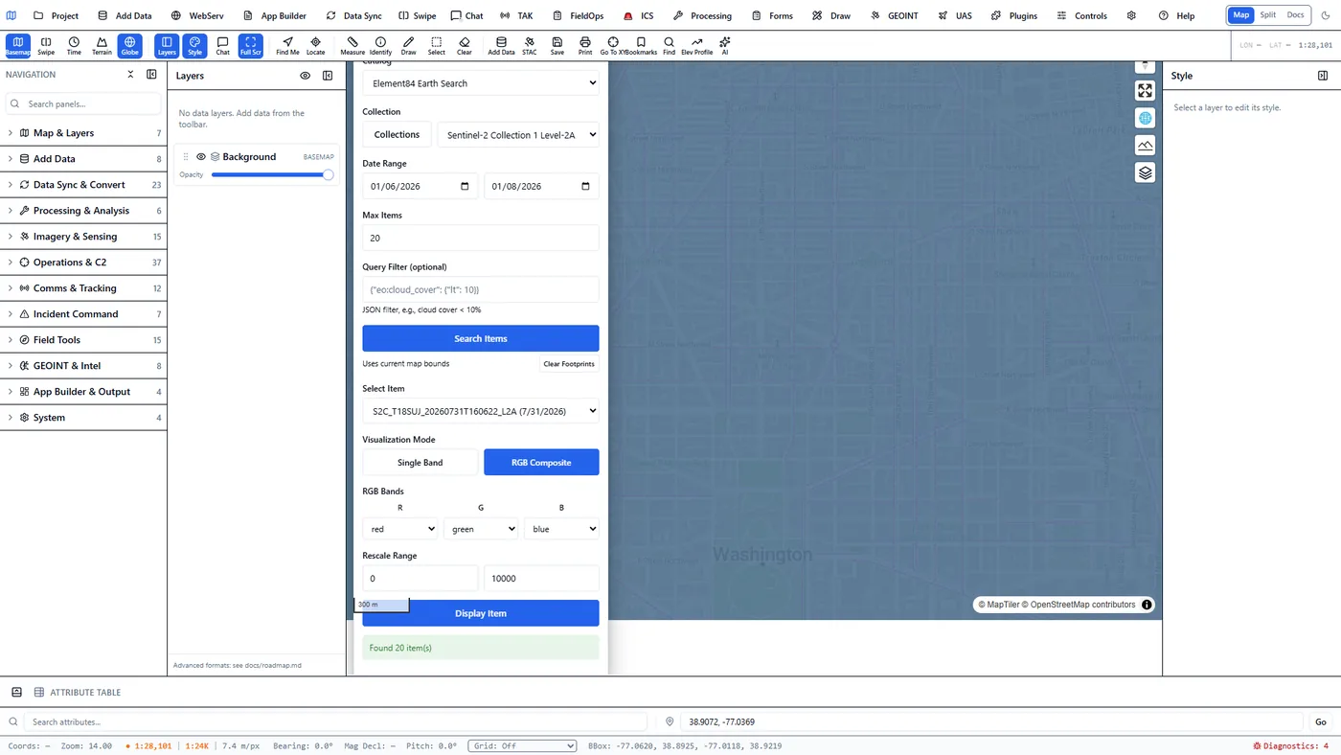This screenshot has height=755, width=1341.
Task: Select the Identify tool
Action: (380, 45)
